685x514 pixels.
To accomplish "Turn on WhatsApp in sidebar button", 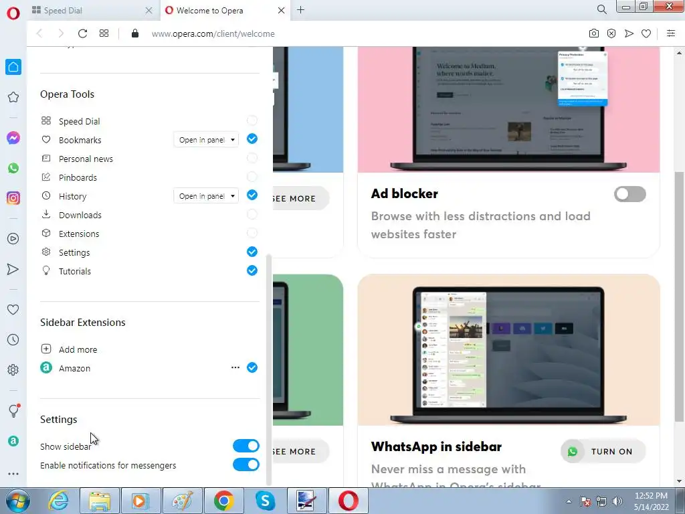I will pos(603,452).
